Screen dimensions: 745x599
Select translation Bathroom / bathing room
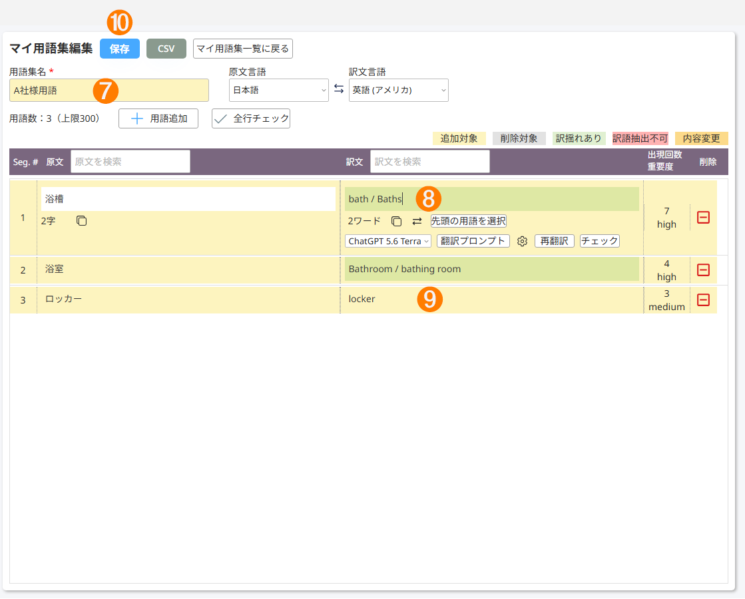coord(492,270)
